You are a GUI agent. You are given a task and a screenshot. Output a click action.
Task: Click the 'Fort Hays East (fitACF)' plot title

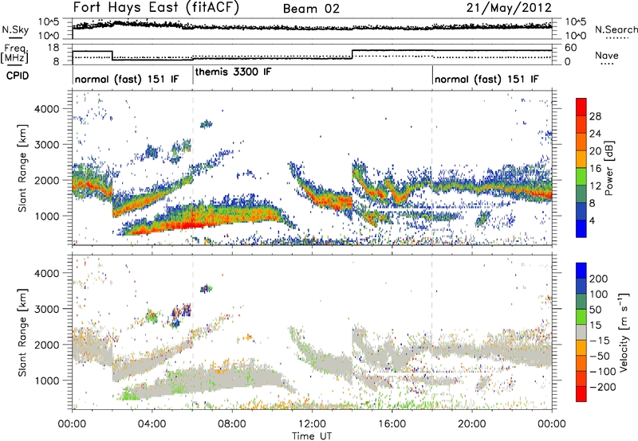156,8
